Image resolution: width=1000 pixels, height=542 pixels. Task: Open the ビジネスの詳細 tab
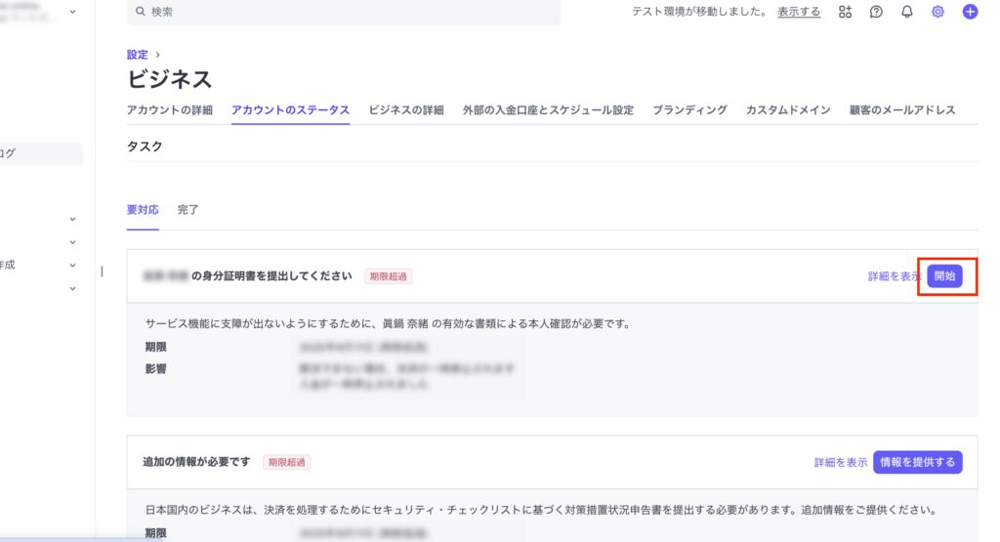point(406,110)
